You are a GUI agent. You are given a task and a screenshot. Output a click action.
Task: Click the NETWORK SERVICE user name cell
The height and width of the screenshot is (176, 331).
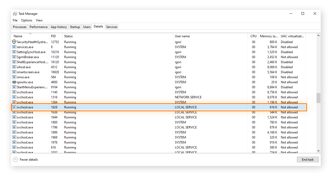pyautogui.click(x=188, y=97)
